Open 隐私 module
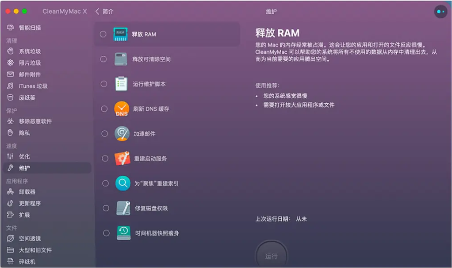 pos(19,133)
